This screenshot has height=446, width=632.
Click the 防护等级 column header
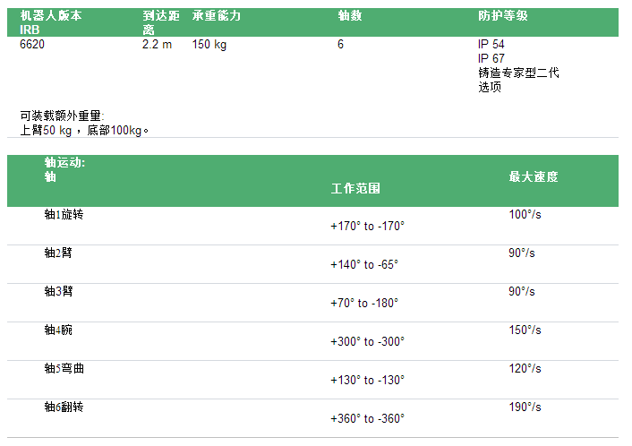503,16
